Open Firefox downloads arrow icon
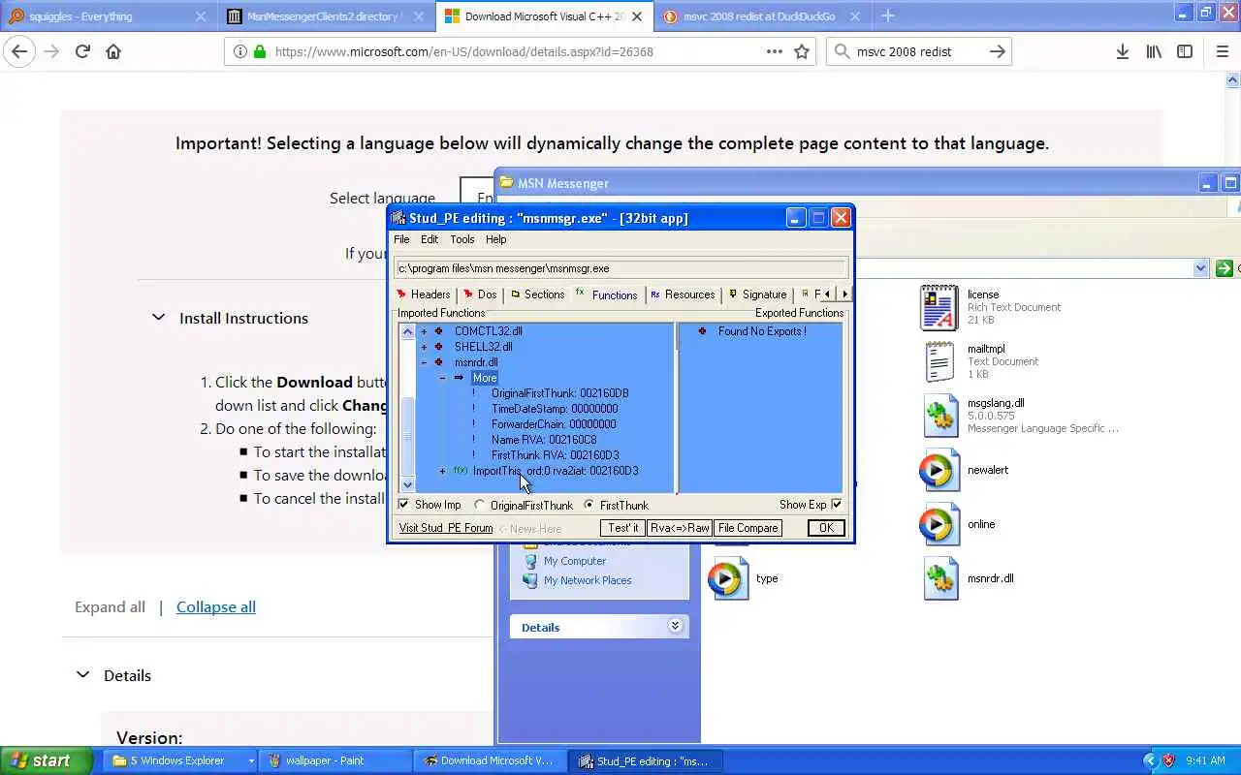This screenshot has width=1241, height=775. [1122, 51]
